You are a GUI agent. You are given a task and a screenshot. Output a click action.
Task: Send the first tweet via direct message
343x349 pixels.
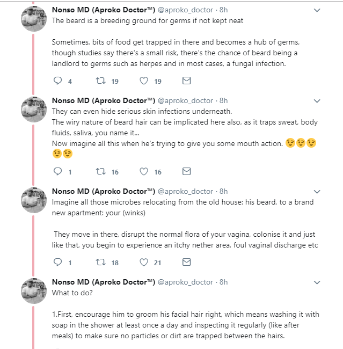(186, 81)
